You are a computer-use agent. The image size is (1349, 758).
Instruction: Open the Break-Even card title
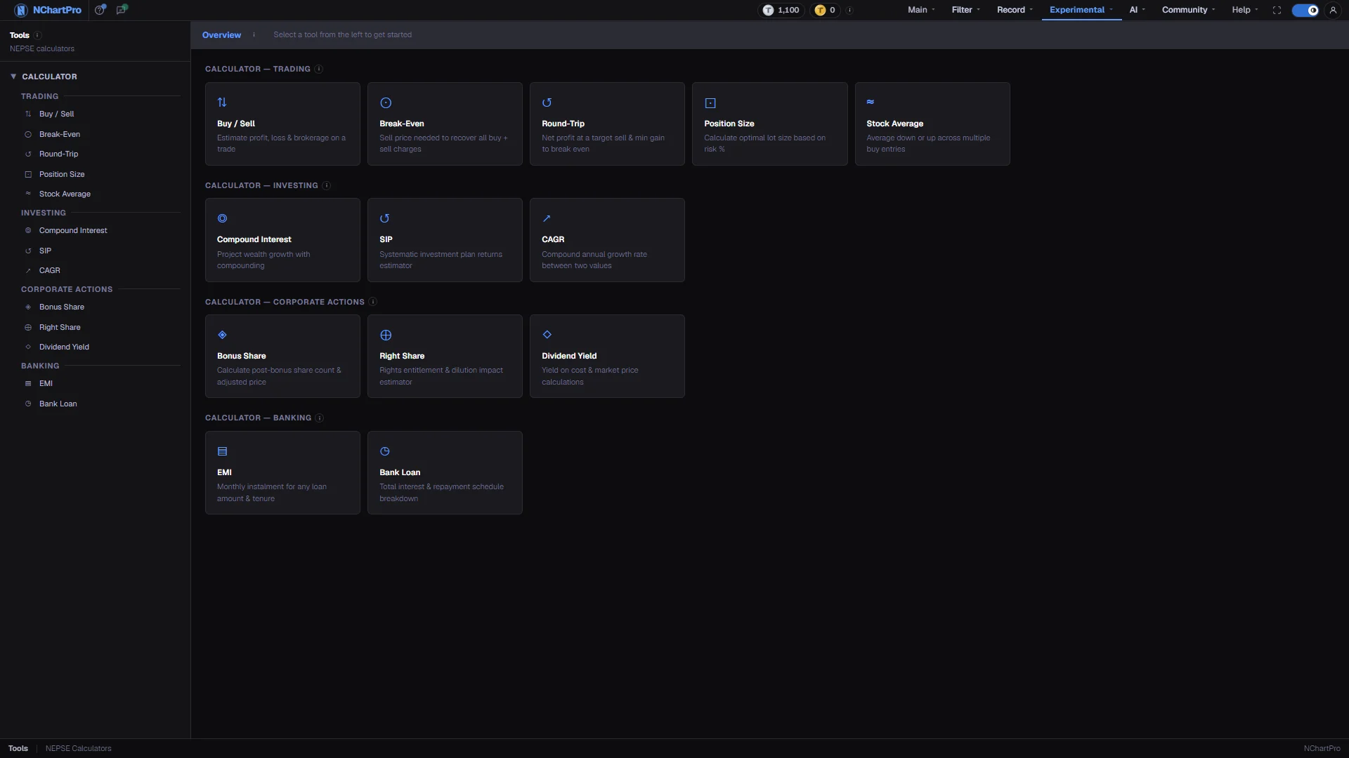pyautogui.click(x=402, y=124)
